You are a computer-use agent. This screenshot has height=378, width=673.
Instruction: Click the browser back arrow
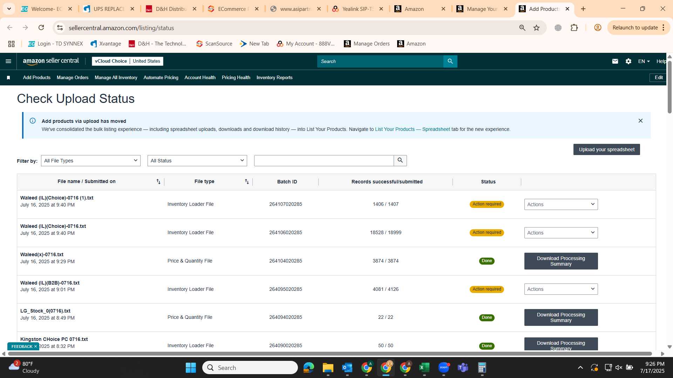pos(10,28)
